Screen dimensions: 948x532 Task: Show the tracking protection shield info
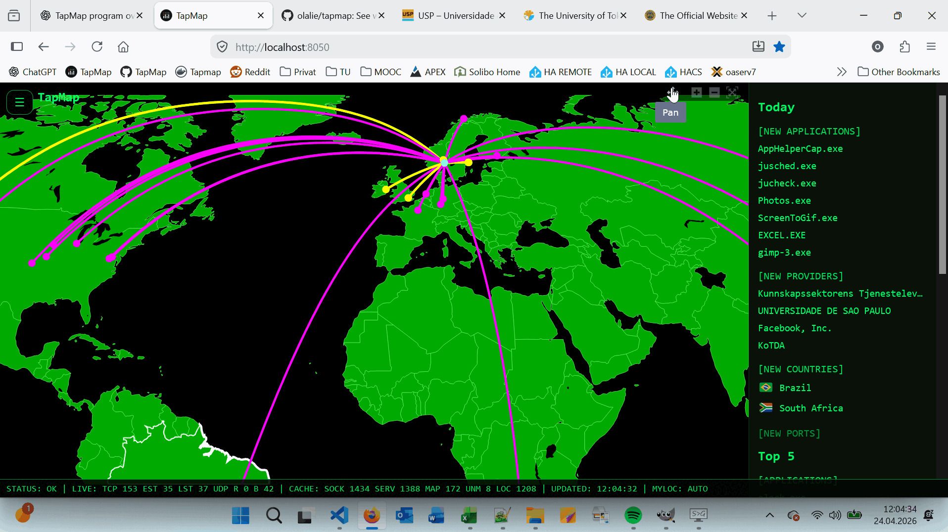222,47
